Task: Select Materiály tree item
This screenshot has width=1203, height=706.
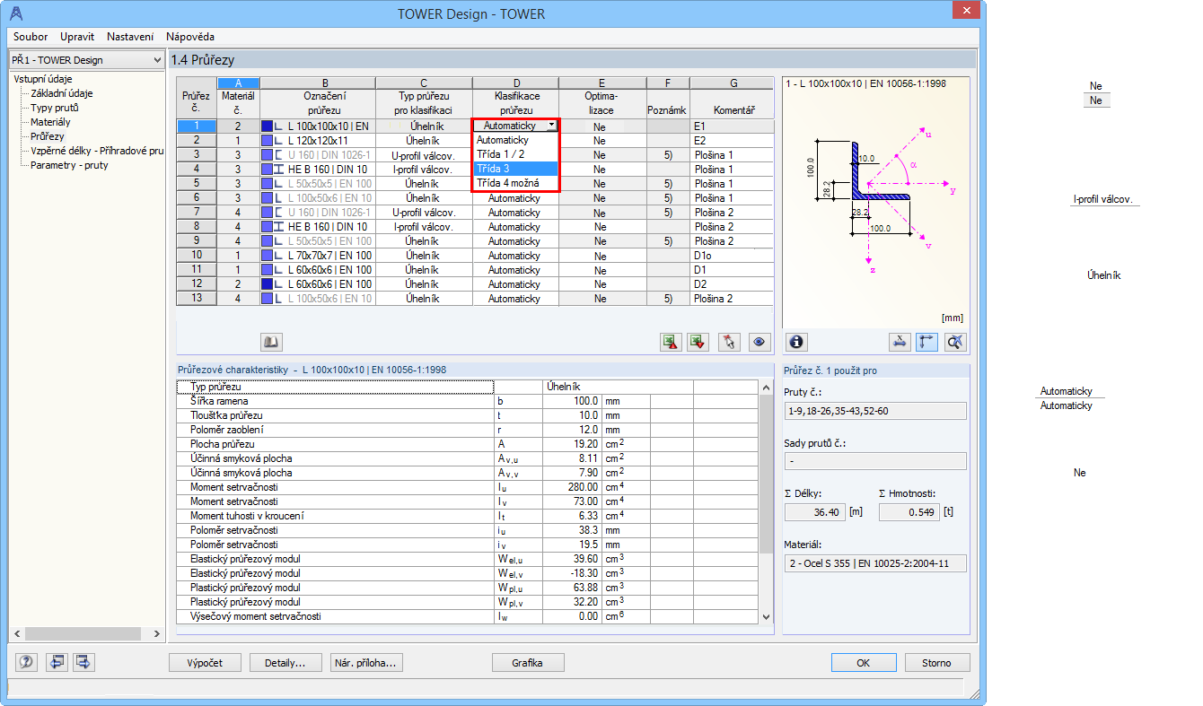Action: coord(50,122)
